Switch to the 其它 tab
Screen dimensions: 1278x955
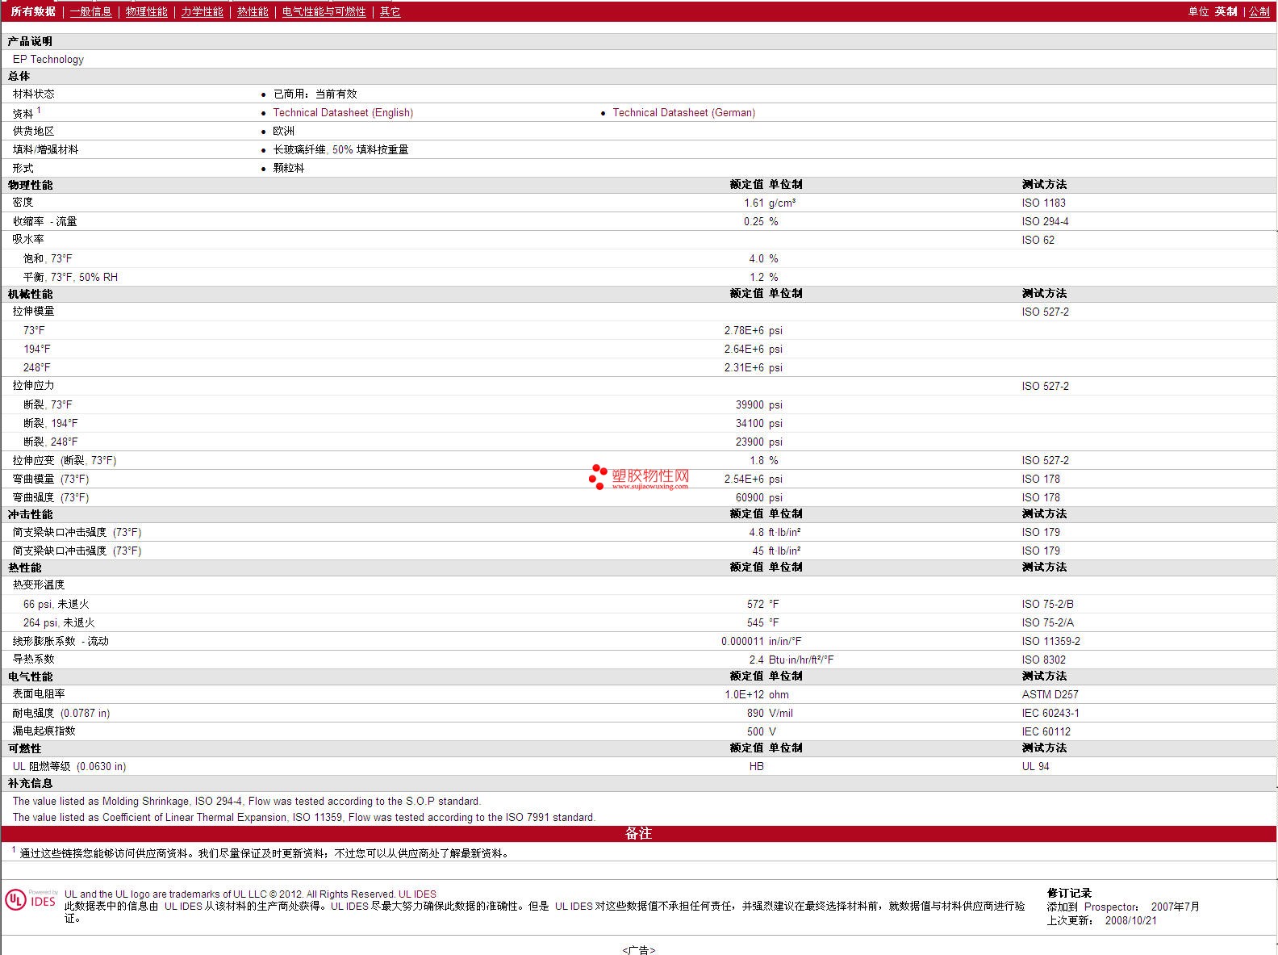point(390,11)
